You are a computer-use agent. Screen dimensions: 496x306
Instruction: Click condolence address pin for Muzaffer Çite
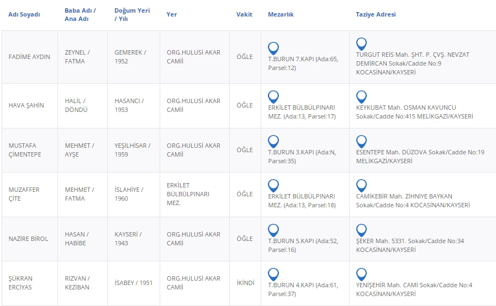361,185
